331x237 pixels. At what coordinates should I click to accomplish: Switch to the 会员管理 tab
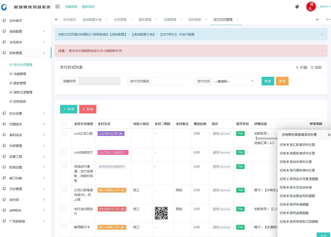[x=121, y=19]
